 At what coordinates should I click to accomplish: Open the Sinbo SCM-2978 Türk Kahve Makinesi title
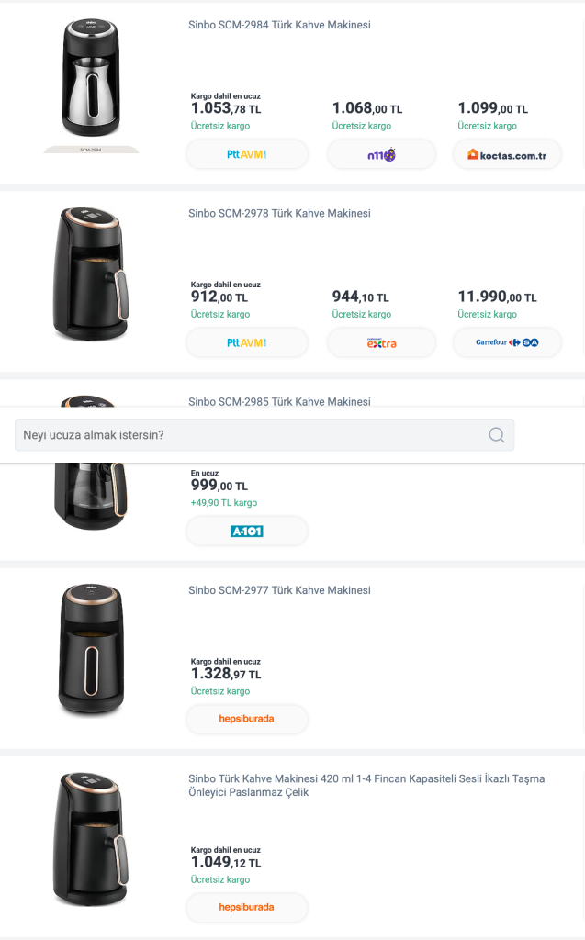click(x=279, y=213)
